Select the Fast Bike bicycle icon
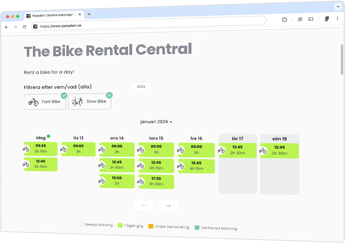The height and width of the screenshot is (243, 345). pyautogui.click(x=33, y=102)
